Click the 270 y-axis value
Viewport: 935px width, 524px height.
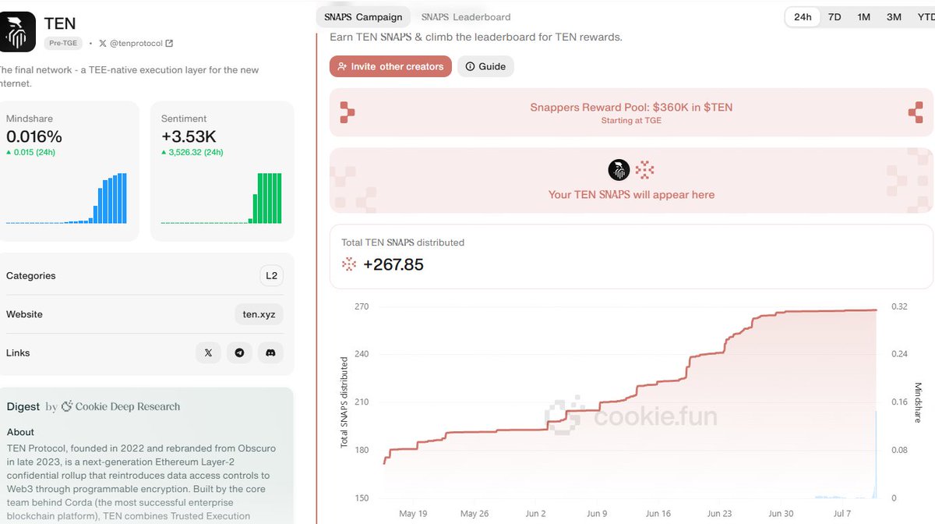(362, 306)
